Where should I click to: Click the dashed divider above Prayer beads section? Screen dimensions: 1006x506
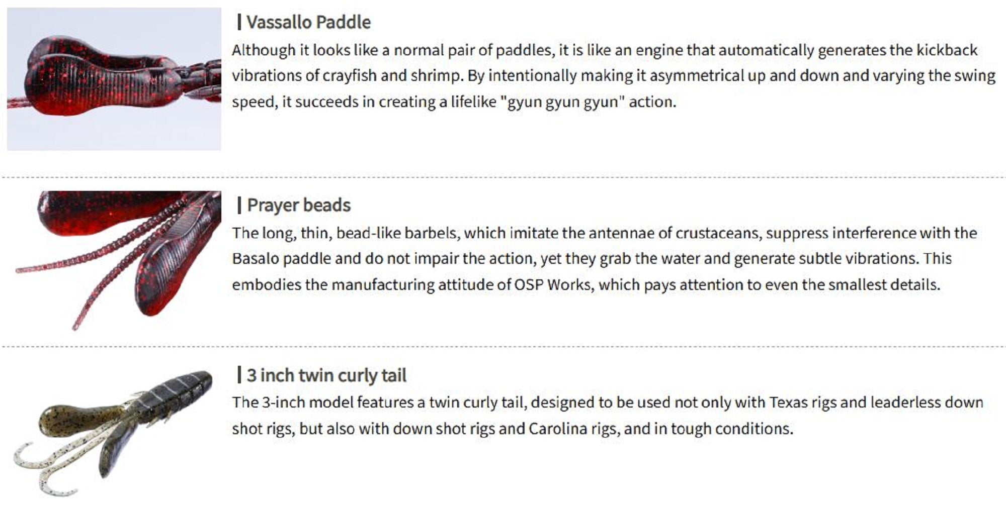tap(503, 177)
